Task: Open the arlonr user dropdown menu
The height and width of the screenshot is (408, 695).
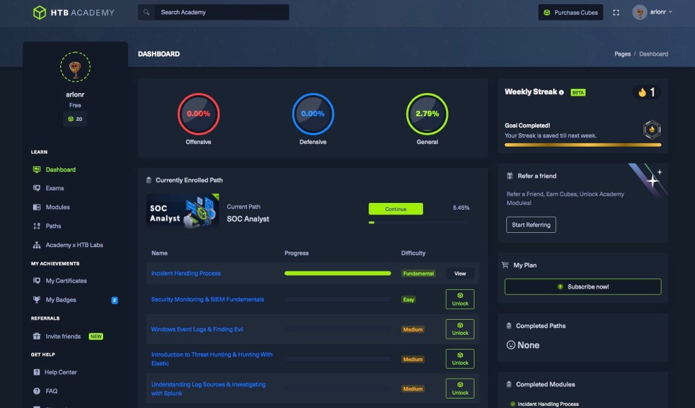Action: [652, 12]
